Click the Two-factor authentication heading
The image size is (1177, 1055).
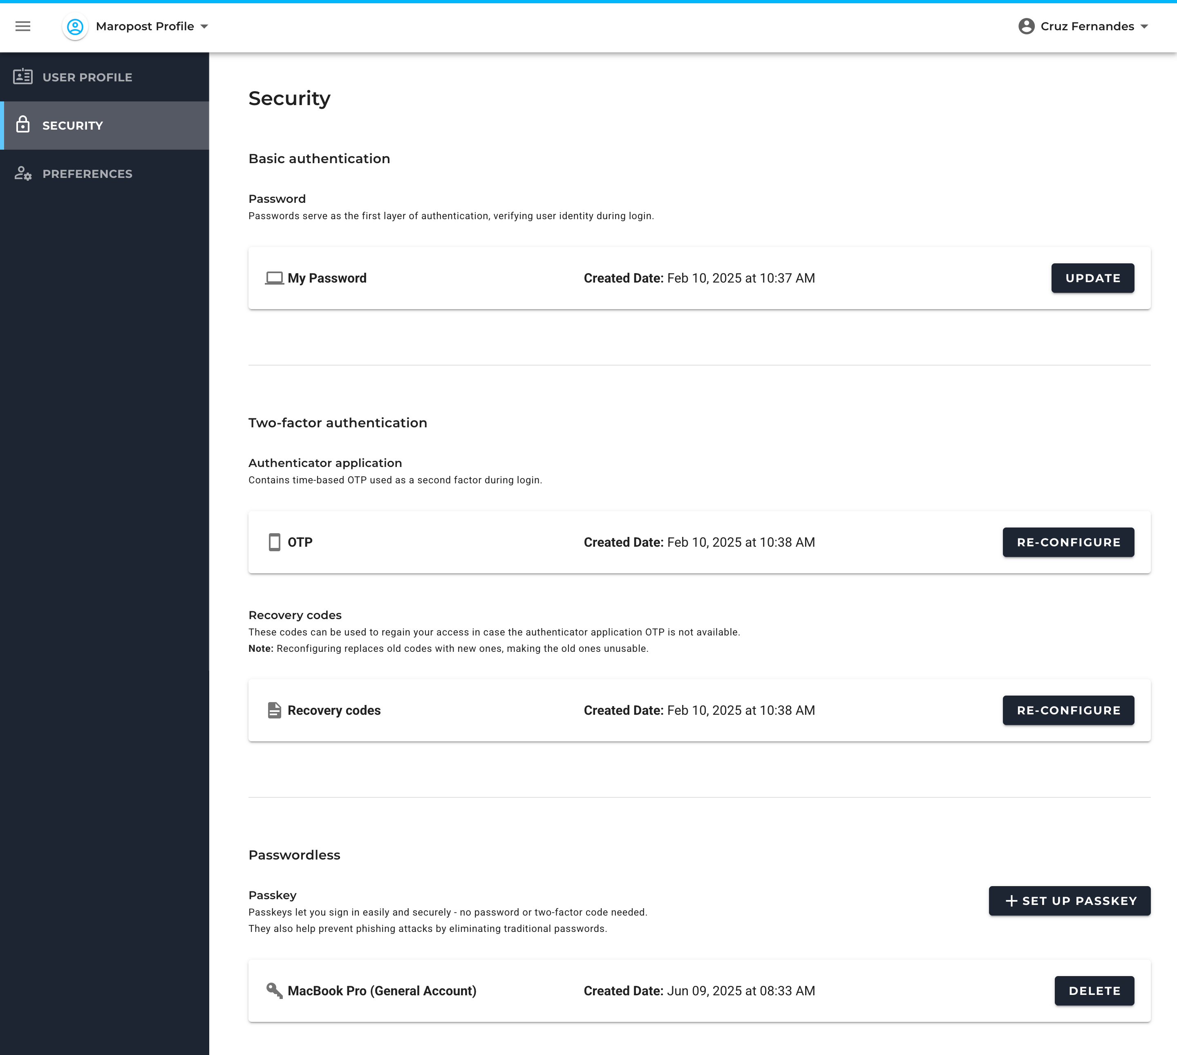[x=338, y=422]
